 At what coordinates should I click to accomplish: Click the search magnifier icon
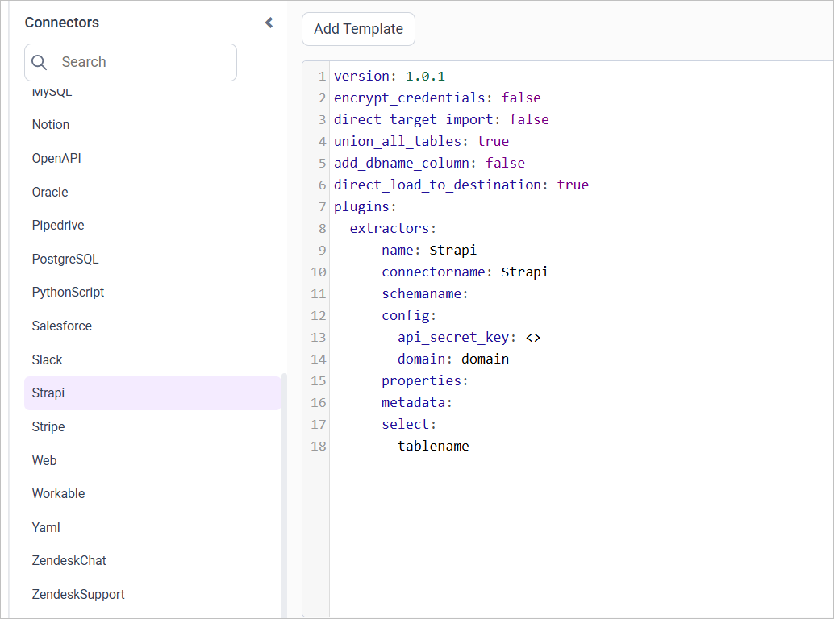tap(39, 62)
